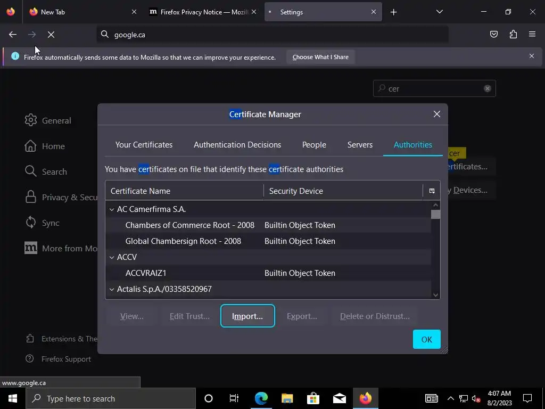
Task: Click the address bar with google.ca
Action: tap(272, 35)
